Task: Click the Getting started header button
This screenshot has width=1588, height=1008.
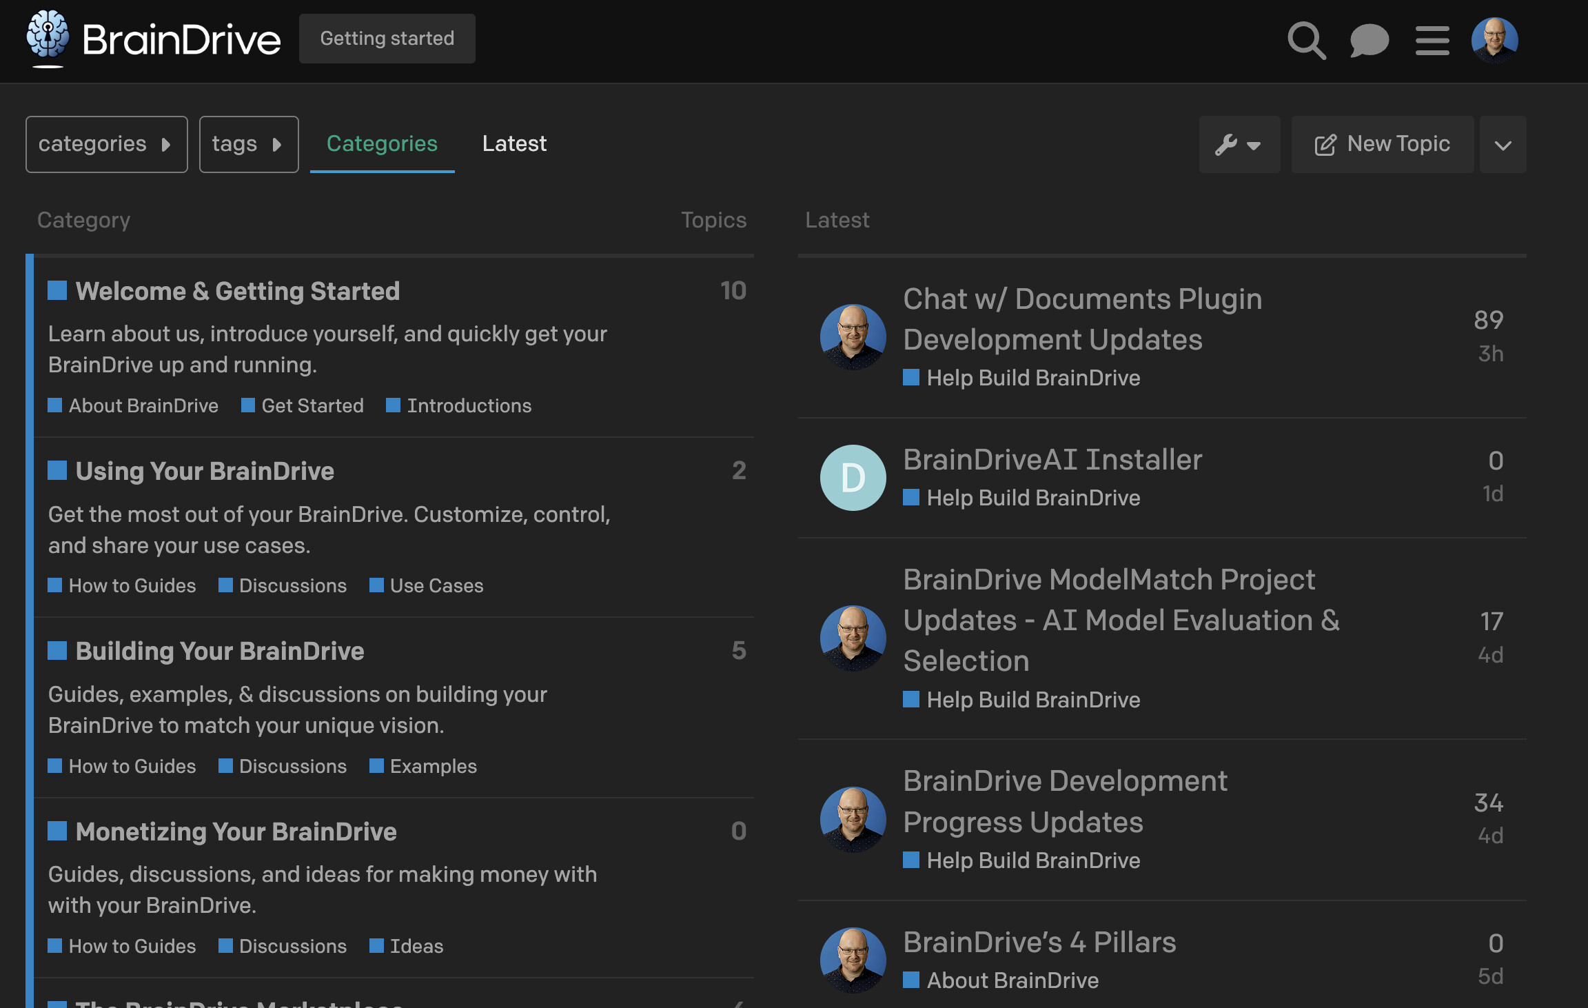Action: (387, 39)
